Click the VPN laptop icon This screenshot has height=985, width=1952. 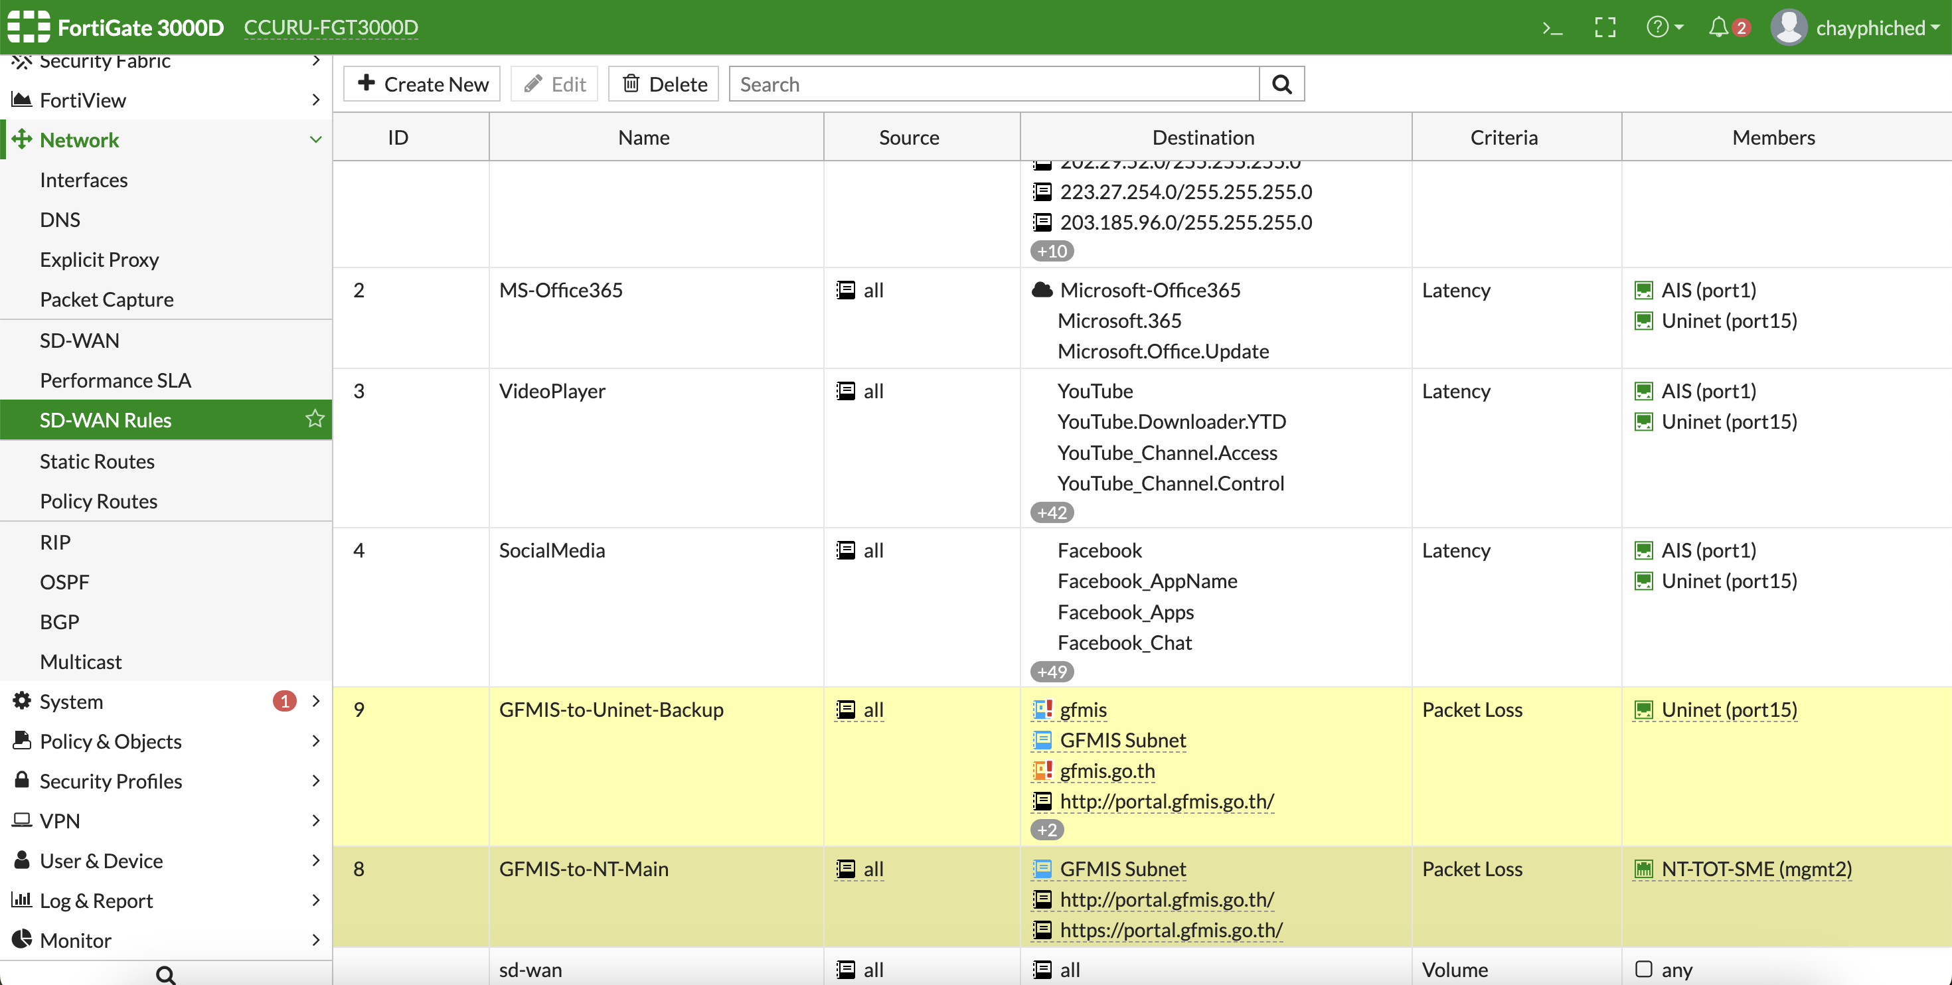click(x=22, y=820)
